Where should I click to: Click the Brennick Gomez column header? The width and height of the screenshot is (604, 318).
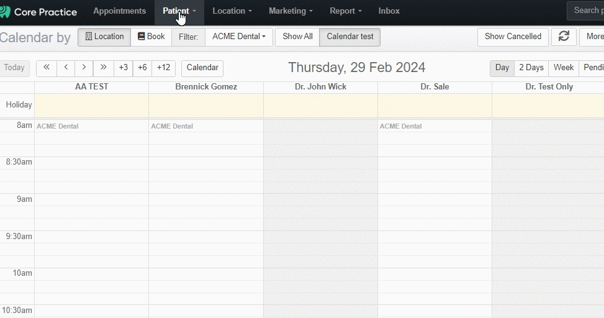coord(206,87)
